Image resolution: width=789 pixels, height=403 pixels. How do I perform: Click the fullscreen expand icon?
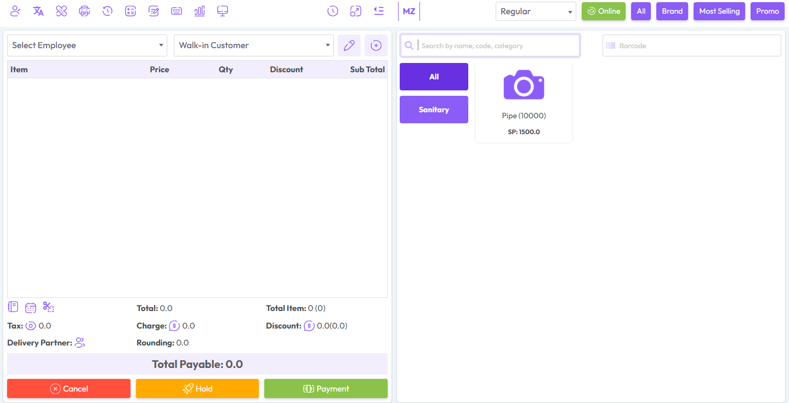coord(355,11)
